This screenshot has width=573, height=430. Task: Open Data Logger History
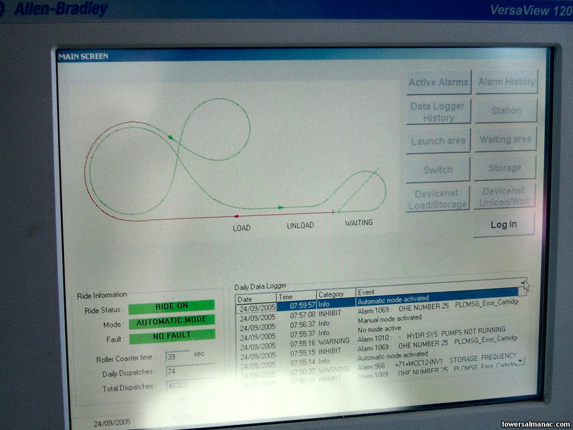pyautogui.click(x=438, y=112)
